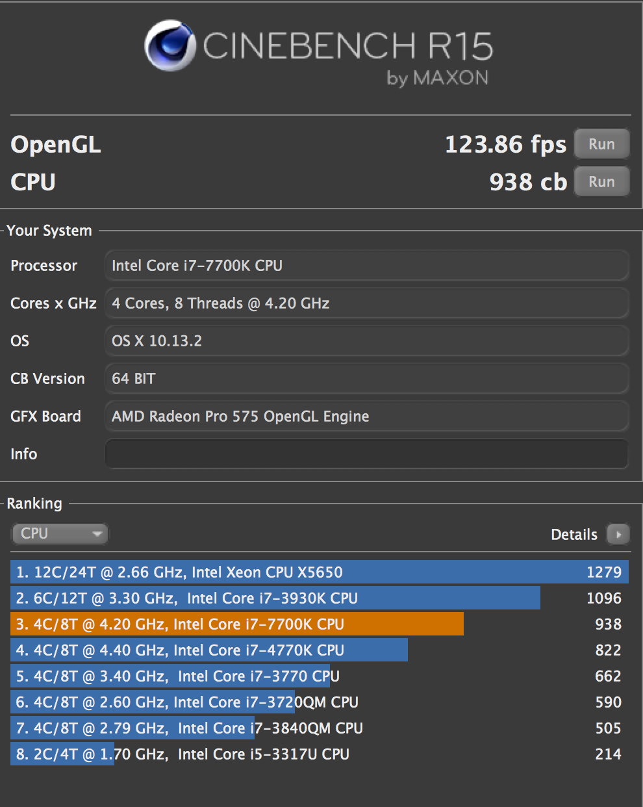Select the i7-3930K ranking row
Viewport: 643px width, 807px height.
click(x=318, y=598)
